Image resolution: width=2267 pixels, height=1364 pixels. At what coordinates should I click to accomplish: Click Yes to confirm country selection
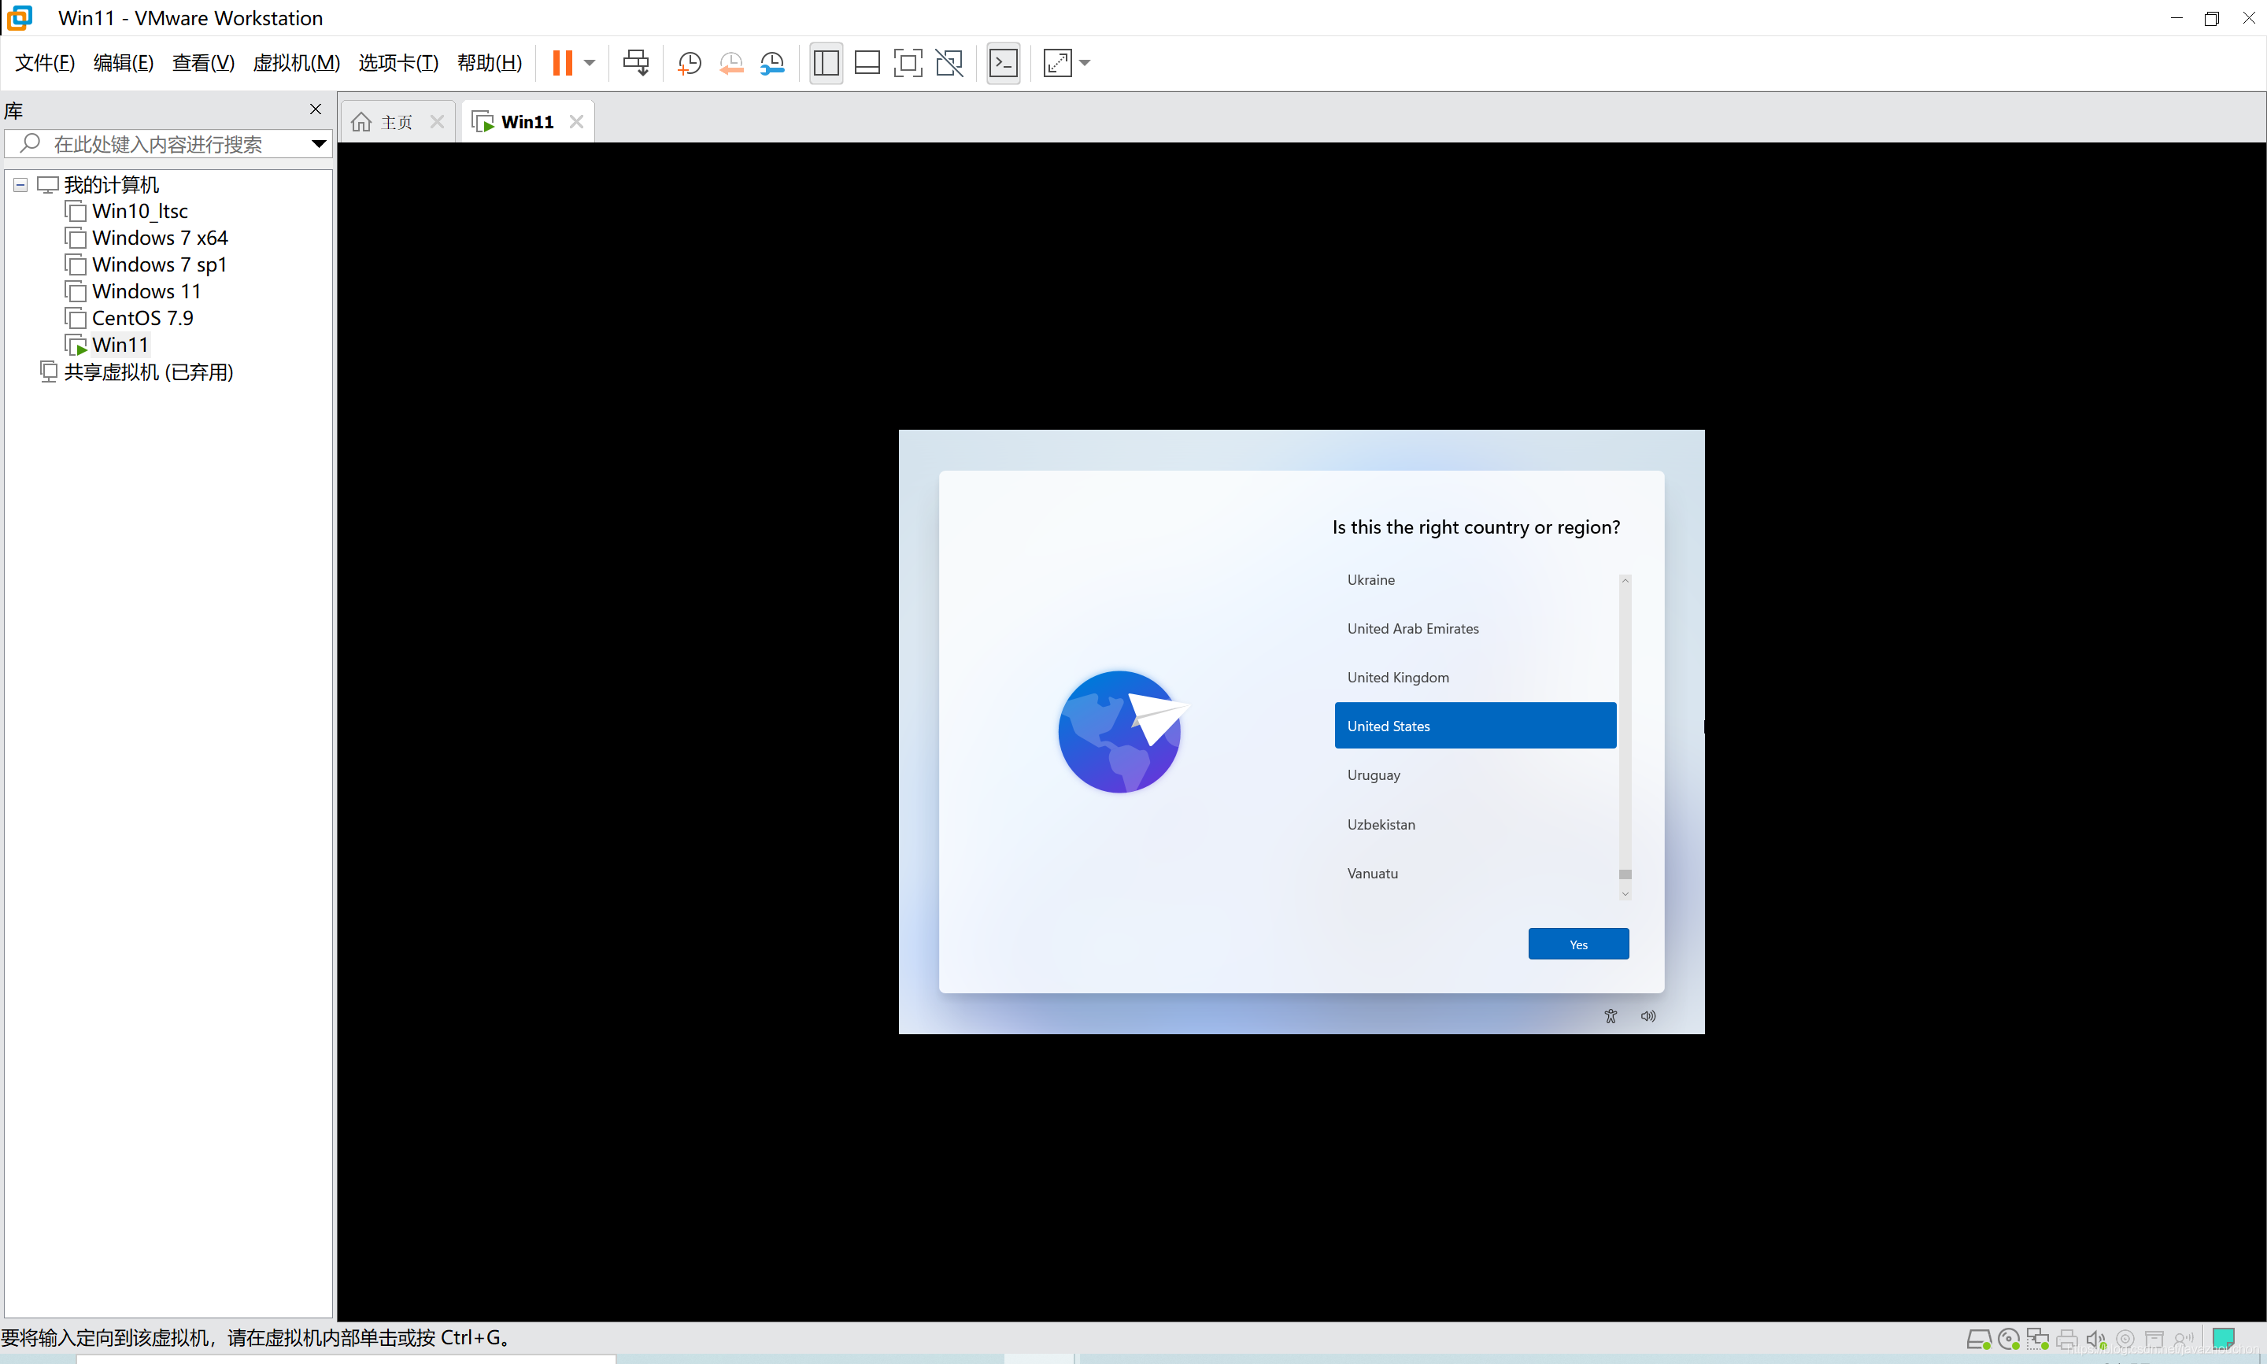tap(1579, 944)
